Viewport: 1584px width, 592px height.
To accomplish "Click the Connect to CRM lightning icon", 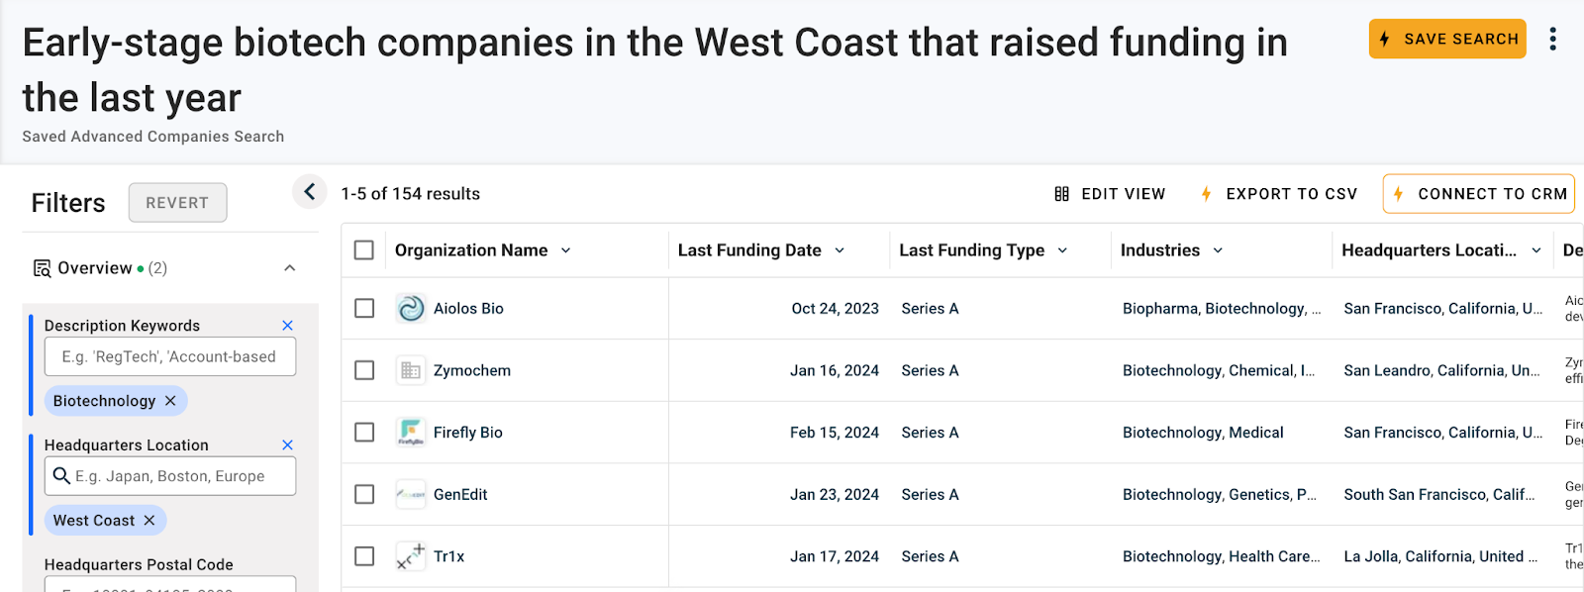I will click(1398, 194).
